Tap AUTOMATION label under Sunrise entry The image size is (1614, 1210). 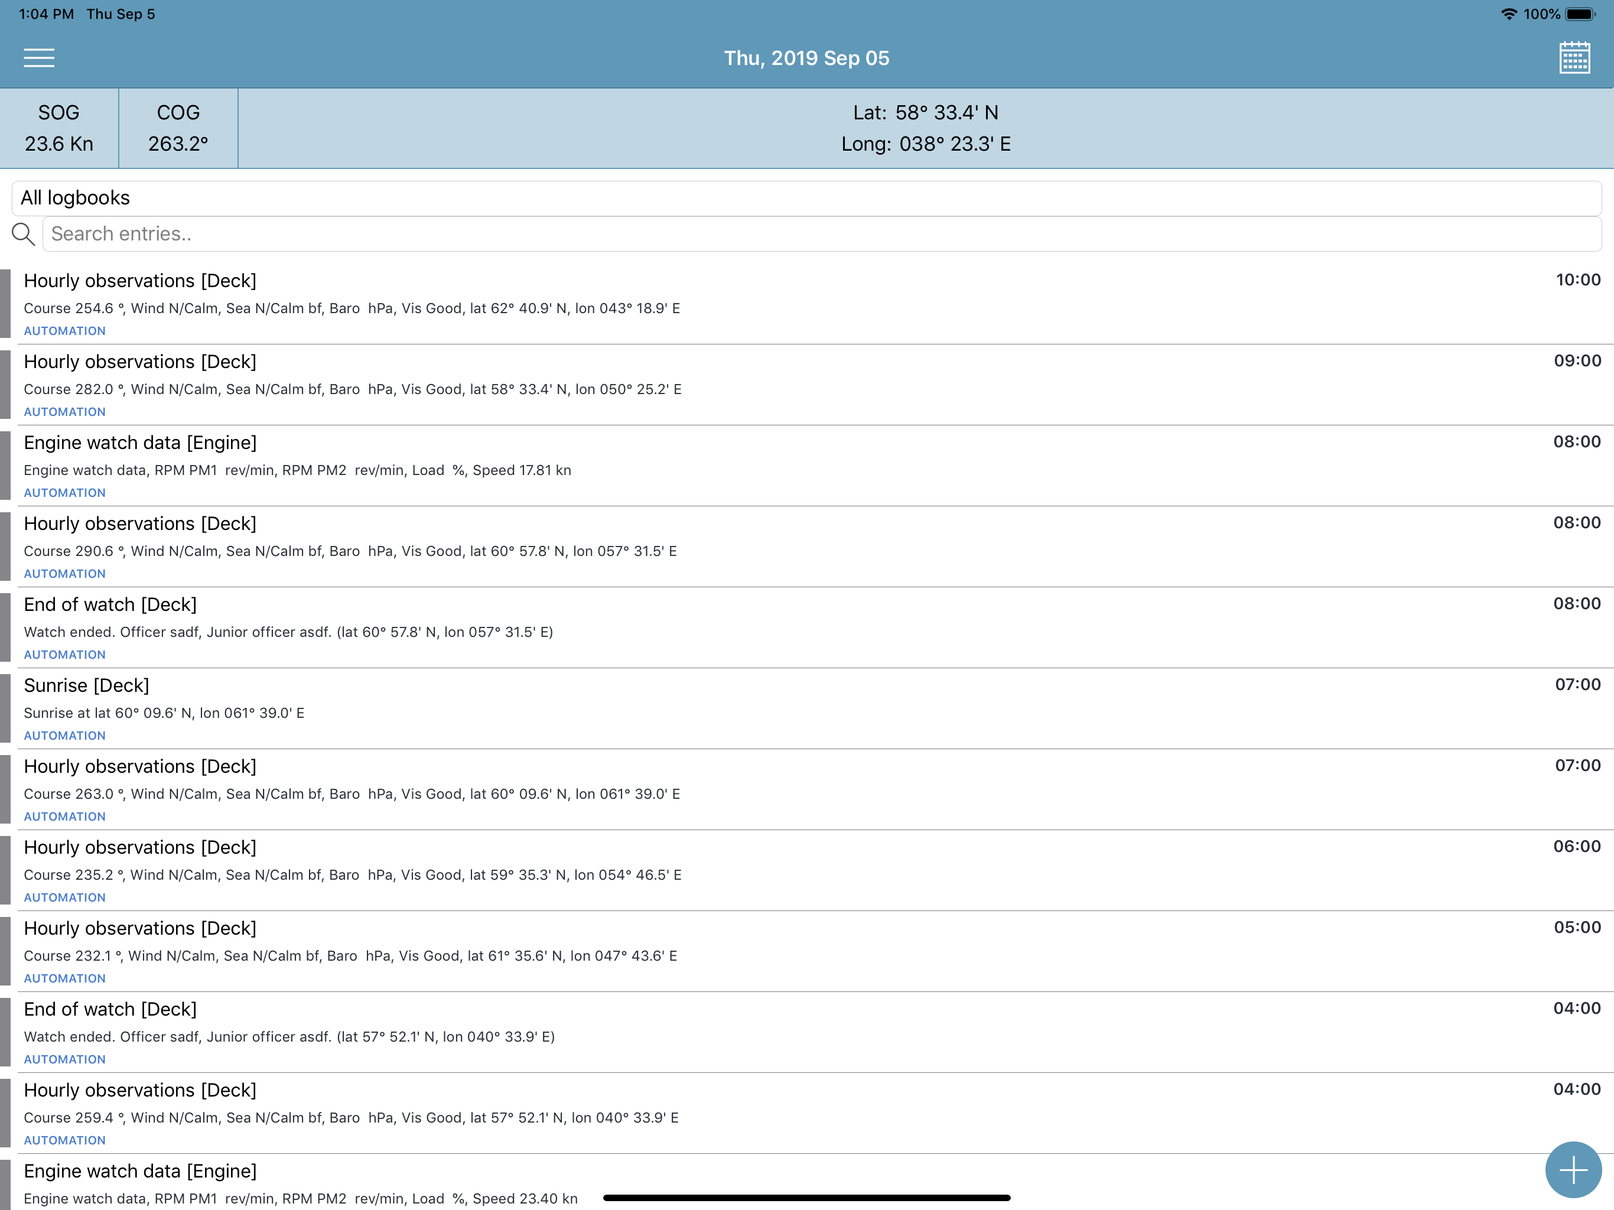tap(65, 736)
